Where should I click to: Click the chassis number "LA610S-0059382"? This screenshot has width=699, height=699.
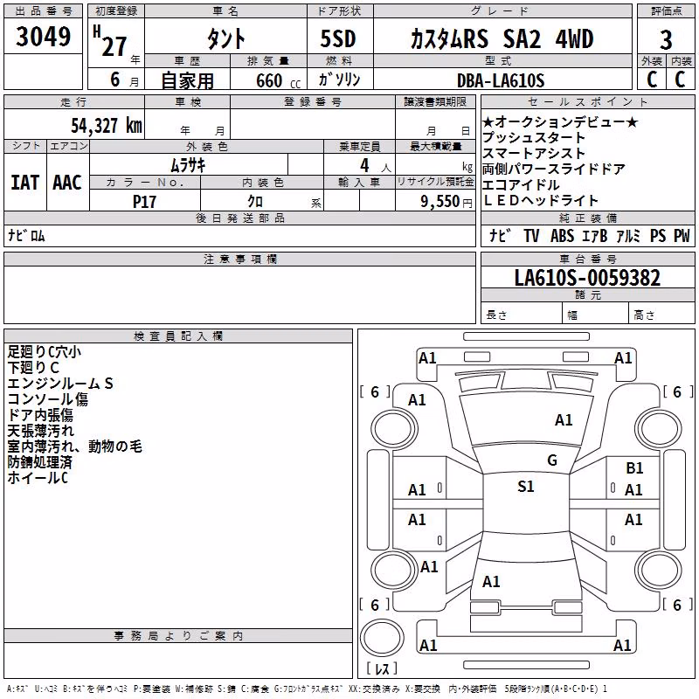(587, 278)
